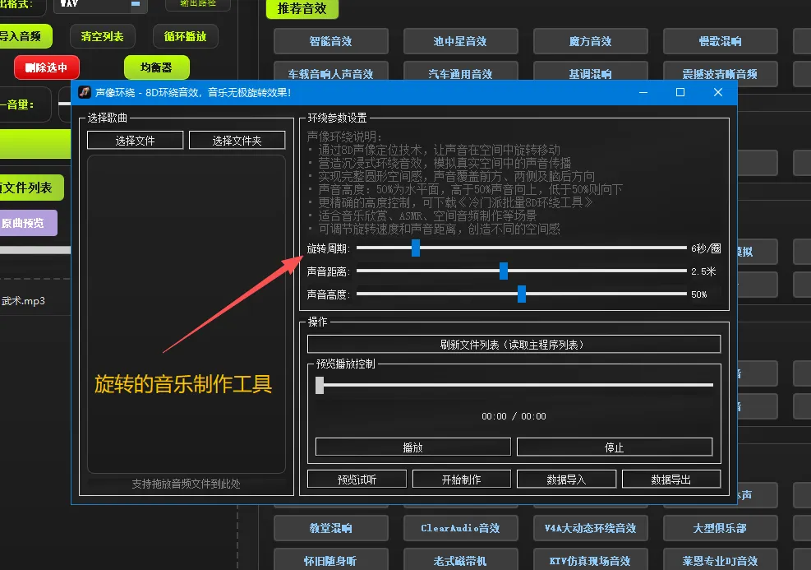Open the WAV output format dropdown
This screenshot has height=570, width=811.
(100, 4)
